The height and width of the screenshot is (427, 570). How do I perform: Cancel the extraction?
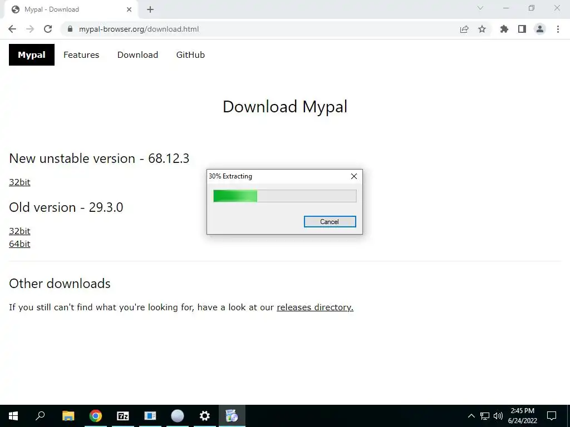pos(330,221)
